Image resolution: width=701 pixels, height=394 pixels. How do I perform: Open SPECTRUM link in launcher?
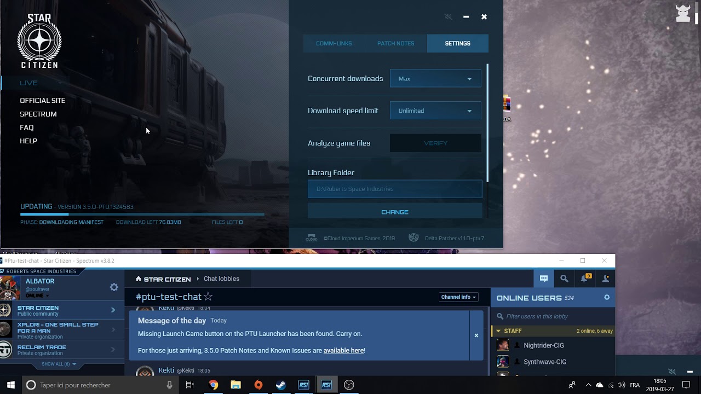(x=38, y=114)
